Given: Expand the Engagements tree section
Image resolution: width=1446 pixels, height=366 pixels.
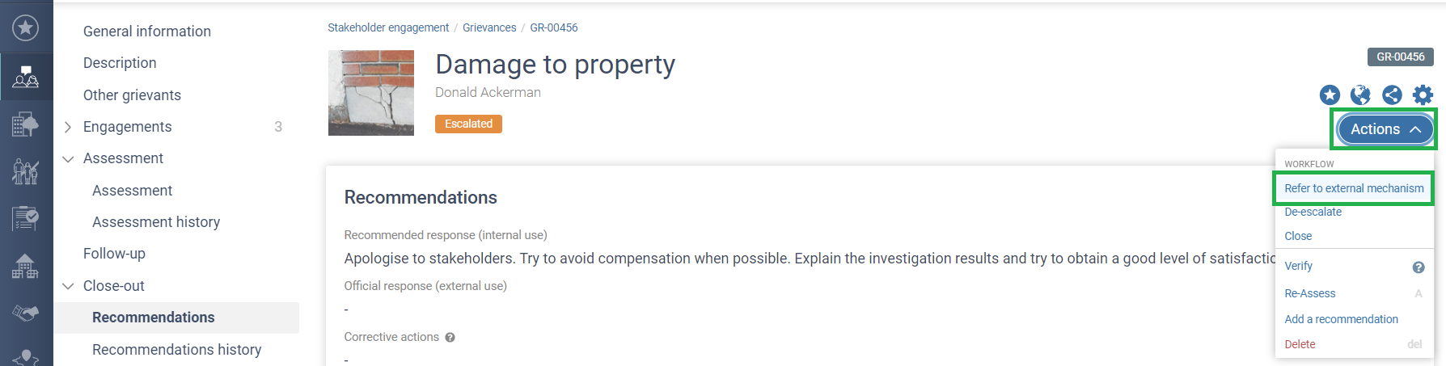Looking at the screenshot, I should (68, 127).
